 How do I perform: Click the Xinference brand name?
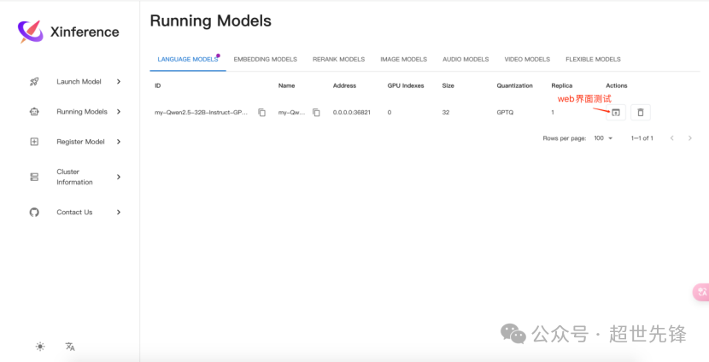pos(85,32)
